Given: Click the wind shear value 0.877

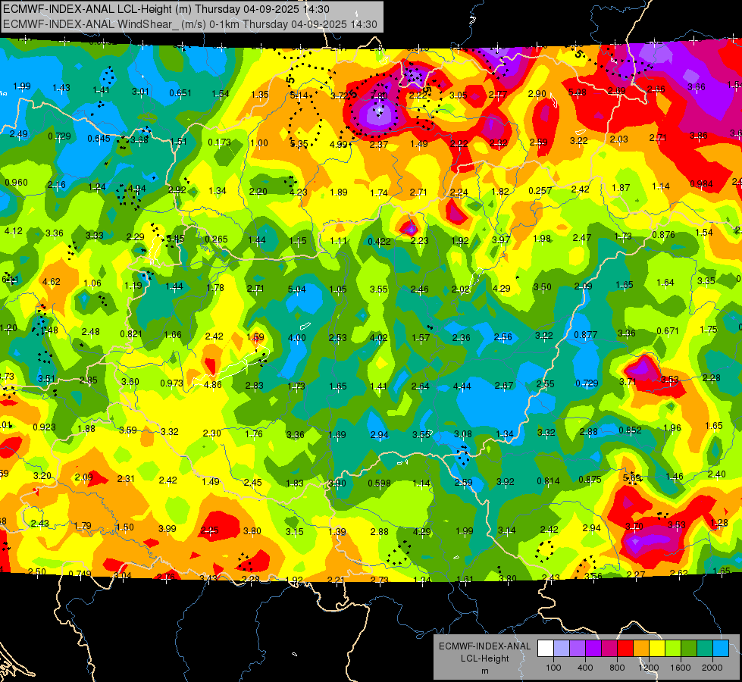Looking at the screenshot, I should pos(585,335).
